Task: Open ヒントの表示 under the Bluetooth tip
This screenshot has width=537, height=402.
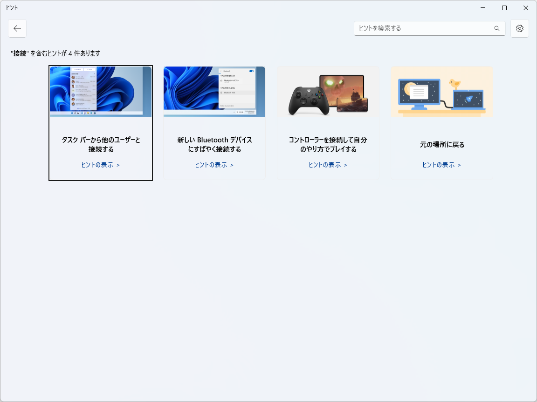Action: click(x=214, y=165)
